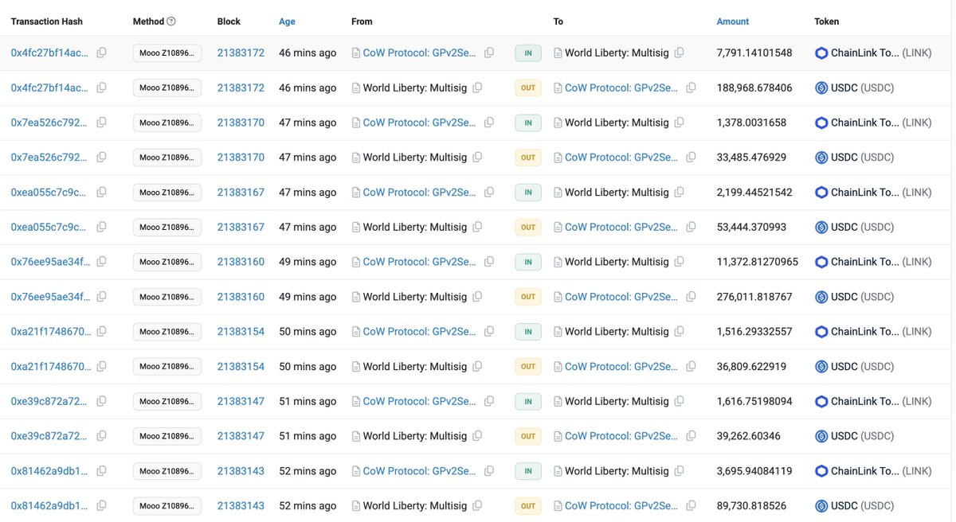This screenshot has height=522, width=956.
Task: Click the Mooo method badge in the 276,011.818767 row
Action: tap(167, 297)
